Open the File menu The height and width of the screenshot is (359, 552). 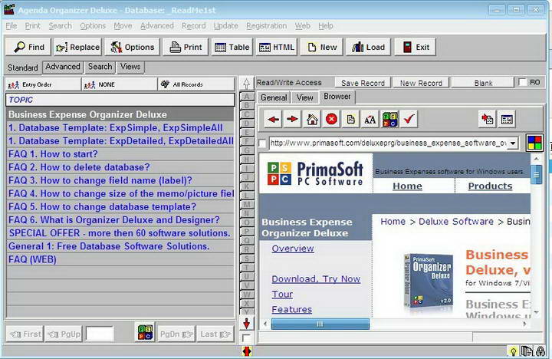11,26
